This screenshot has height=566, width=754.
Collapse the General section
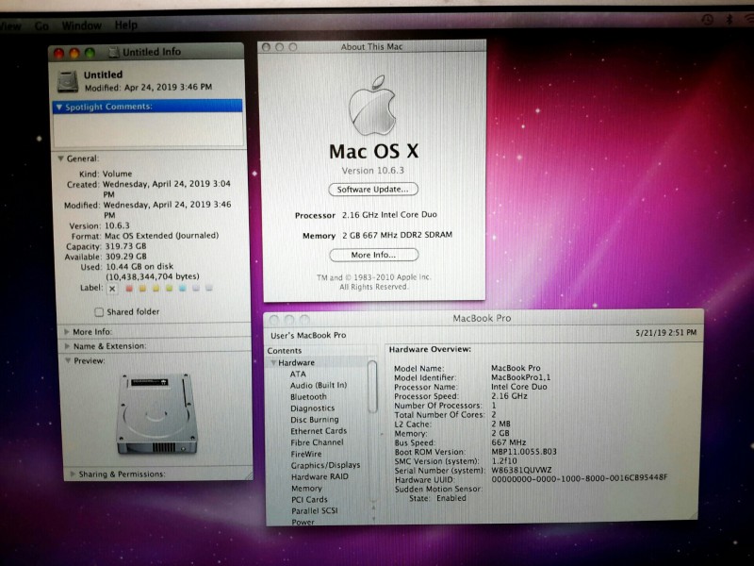click(60, 158)
